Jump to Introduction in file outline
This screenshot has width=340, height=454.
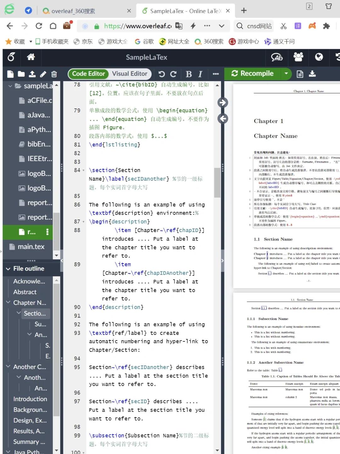pos(30,399)
